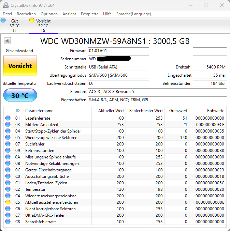The width and height of the screenshot is (230, 231).
Task: Click status icon for Ausschaltungsabbrüche row
Action: 8,176
